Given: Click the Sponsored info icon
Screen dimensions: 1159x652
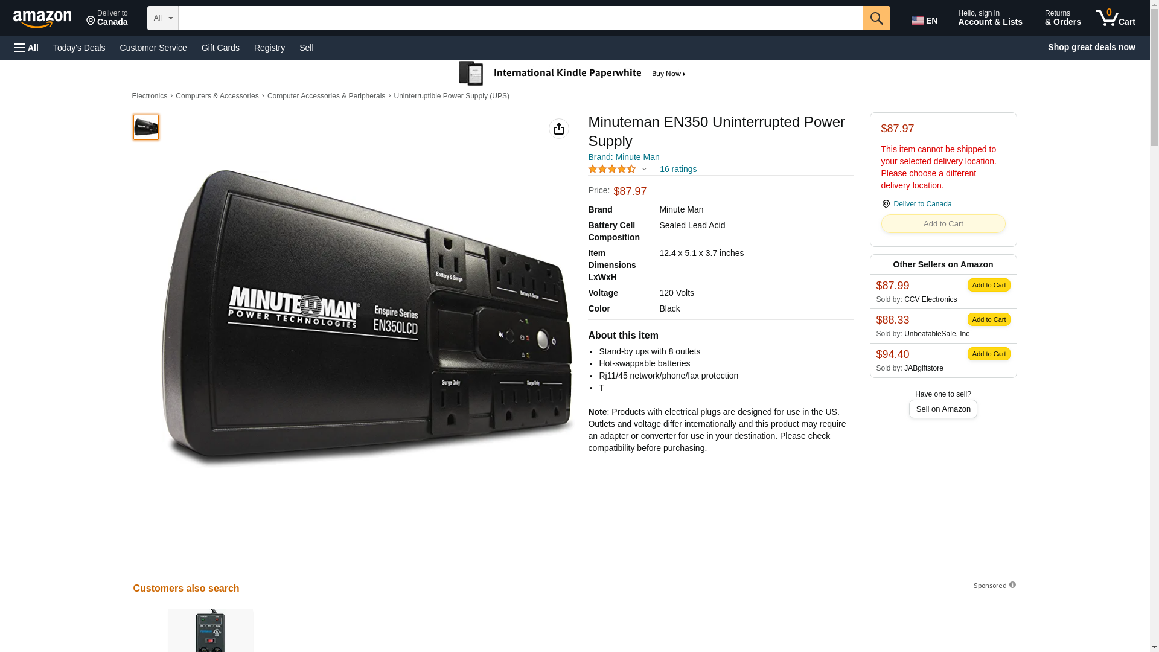Looking at the screenshot, I should [1012, 585].
